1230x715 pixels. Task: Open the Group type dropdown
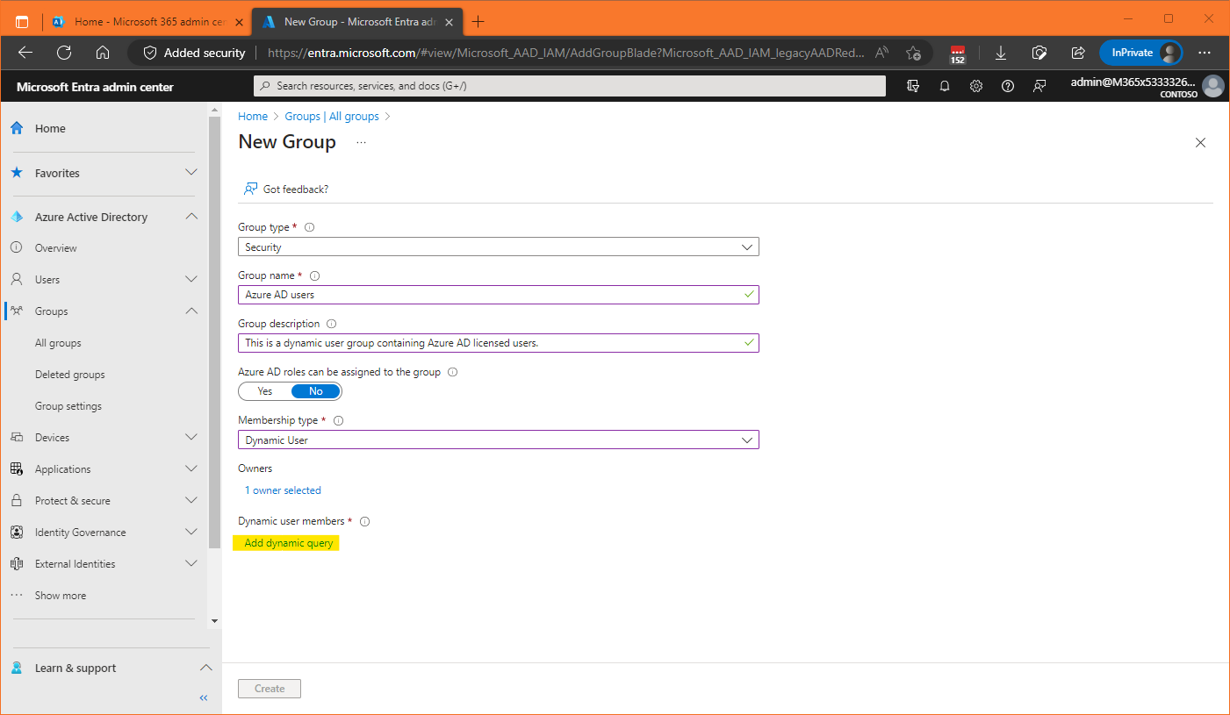pyautogui.click(x=498, y=247)
